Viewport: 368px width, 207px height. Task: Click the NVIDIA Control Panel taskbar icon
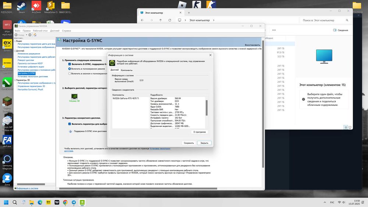(82, 202)
